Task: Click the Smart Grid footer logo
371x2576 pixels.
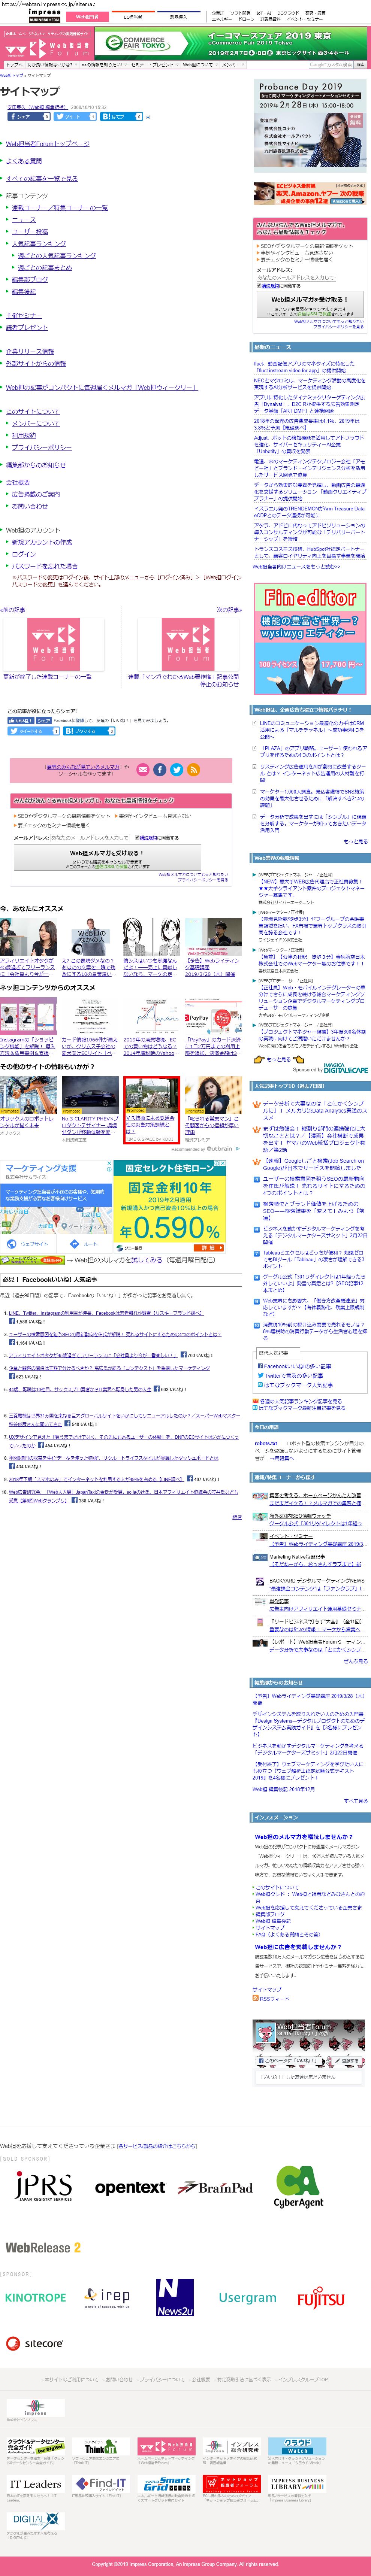Action: [166, 2483]
